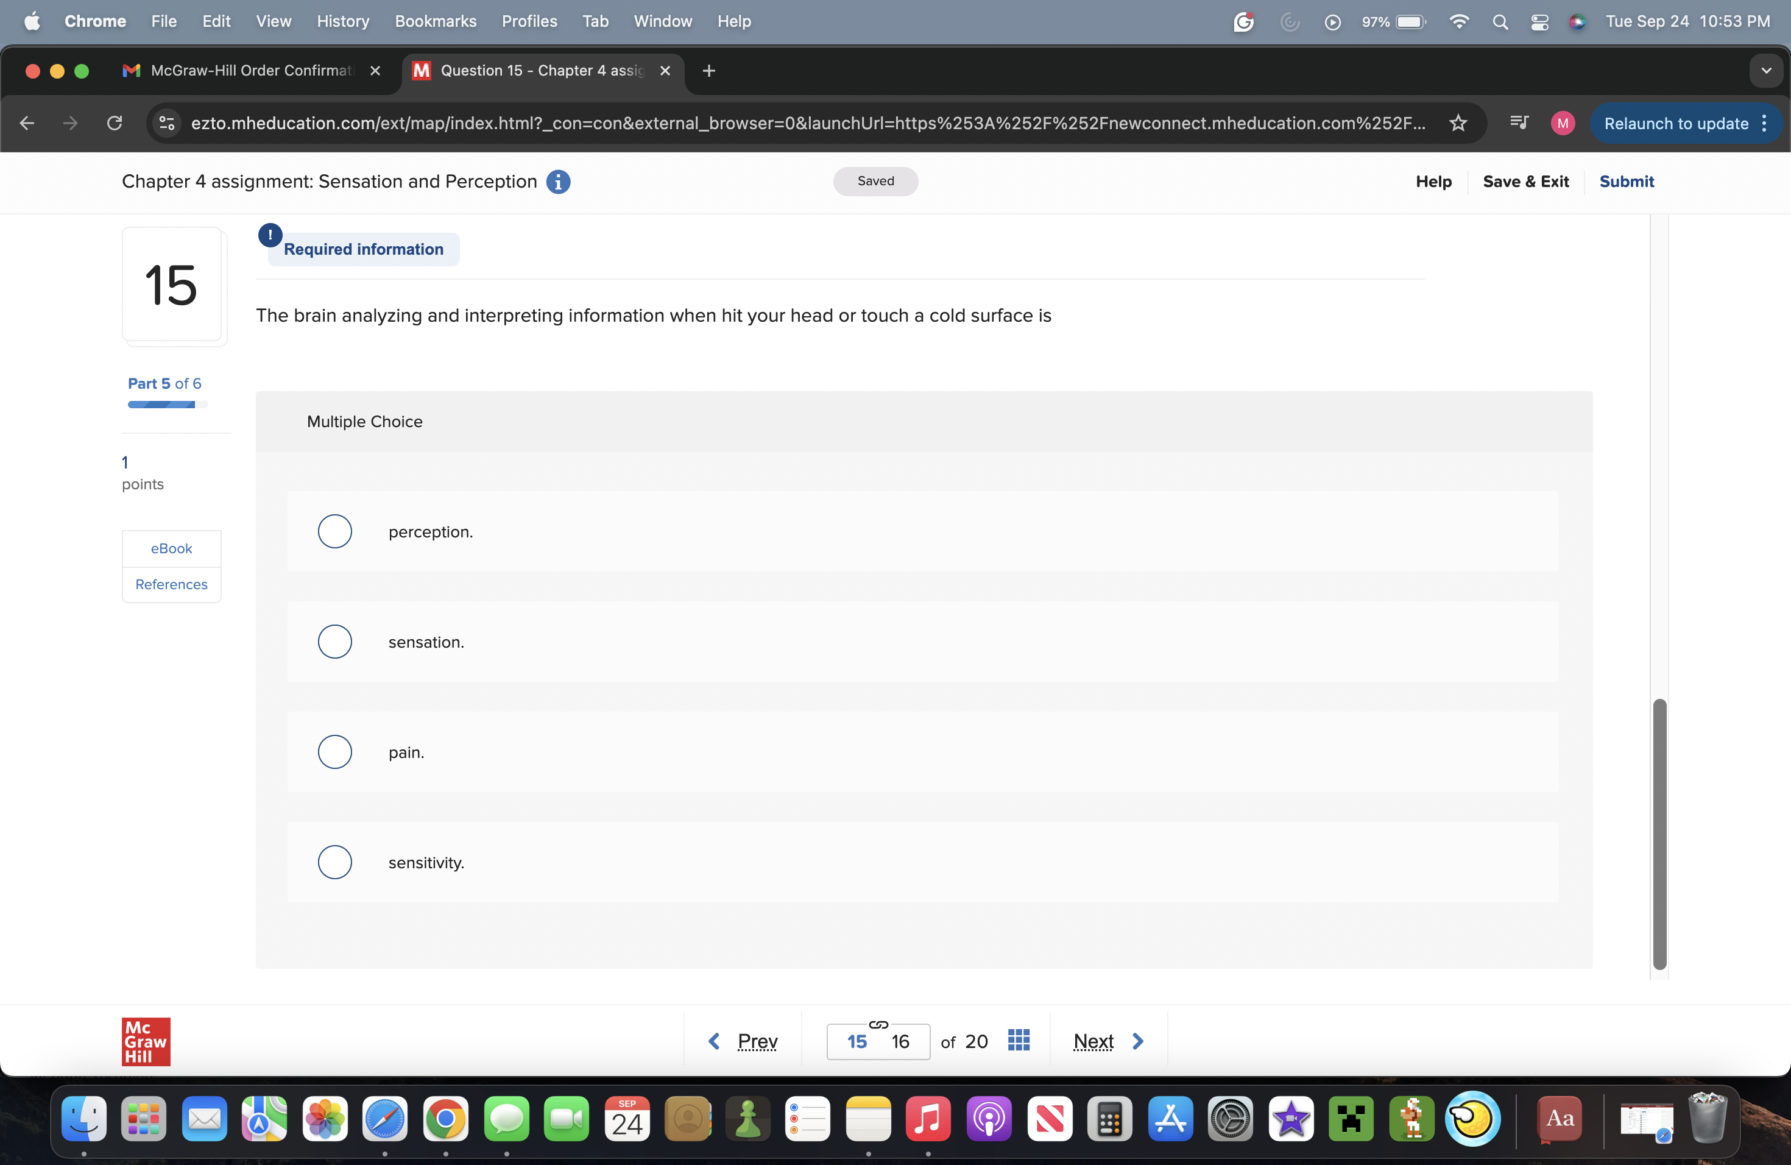Click the assignment info icon beside the title
Image resolution: width=1791 pixels, height=1165 pixels.
pos(557,182)
